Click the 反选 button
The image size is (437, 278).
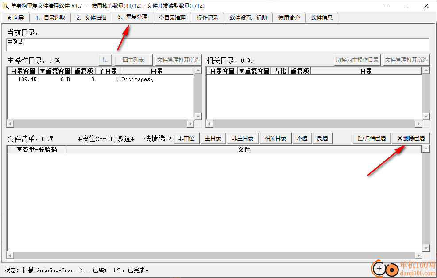coord(322,138)
